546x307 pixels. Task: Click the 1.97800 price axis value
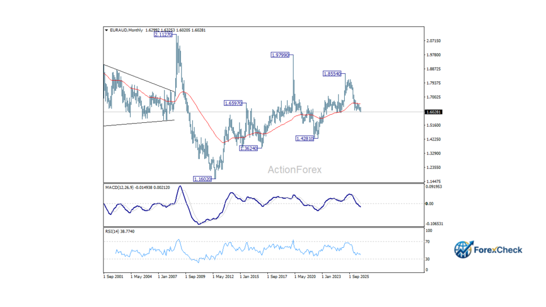[x=433, y=55]
